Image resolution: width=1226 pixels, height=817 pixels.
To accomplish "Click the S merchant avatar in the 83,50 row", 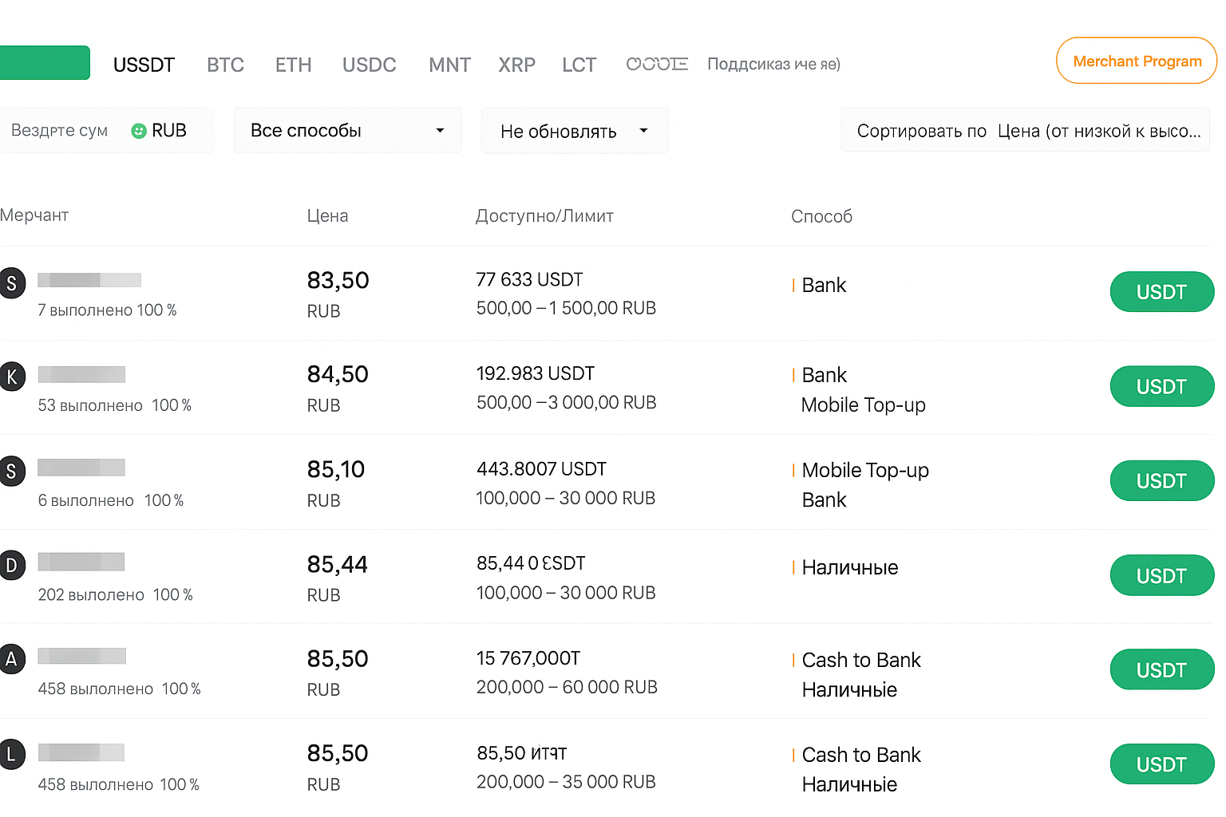I will click(x=12, y=282).
